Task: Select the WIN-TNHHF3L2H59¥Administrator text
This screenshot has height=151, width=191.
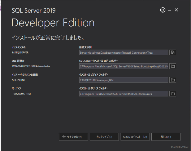Action: 31,66
